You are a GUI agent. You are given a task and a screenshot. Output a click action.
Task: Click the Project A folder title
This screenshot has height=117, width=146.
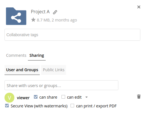(x=40, y=12)
